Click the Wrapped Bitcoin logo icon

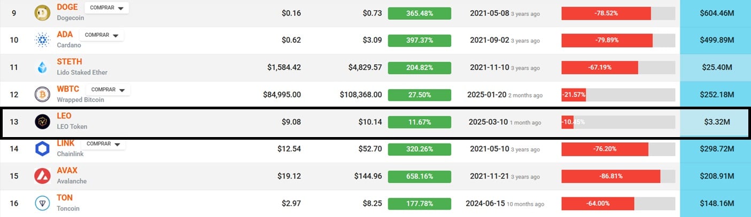click(42, 94)
